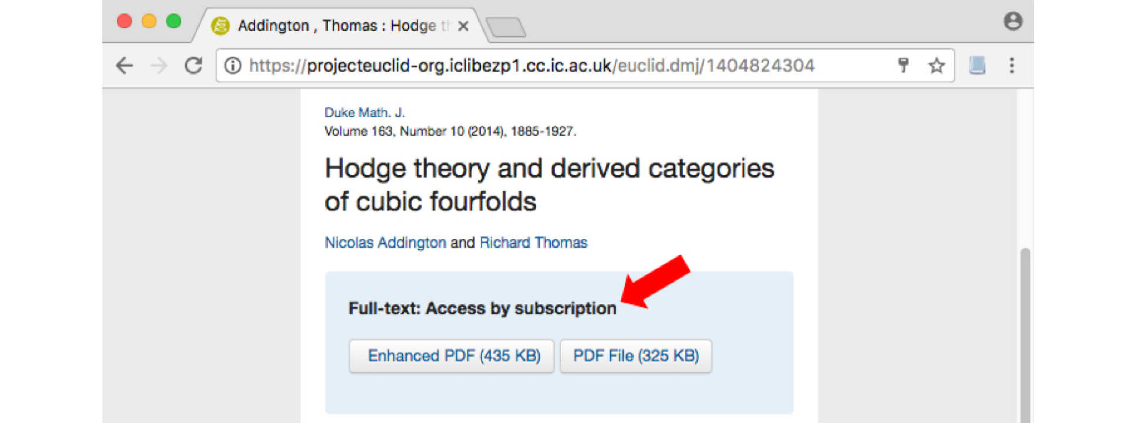
Task: Open author Richard Thomas's link
Action: (x=533, y=243)
